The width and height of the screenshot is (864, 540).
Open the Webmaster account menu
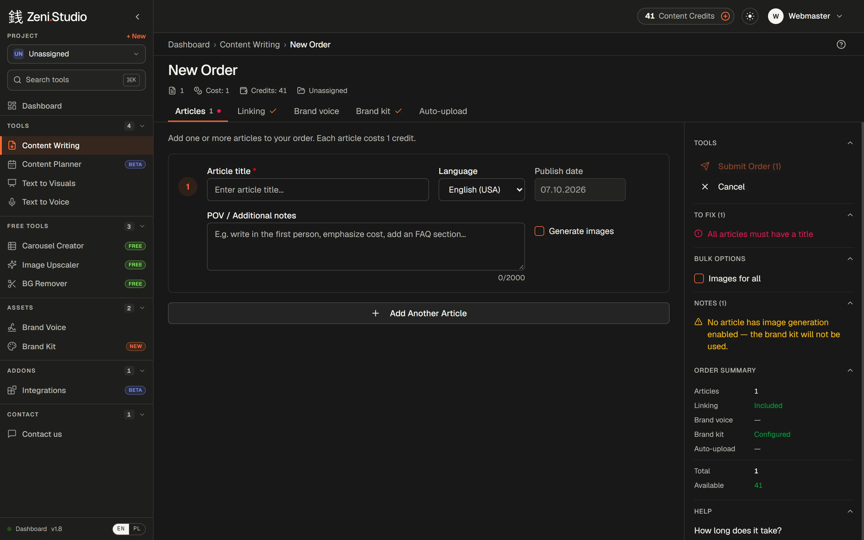[805, 16]
